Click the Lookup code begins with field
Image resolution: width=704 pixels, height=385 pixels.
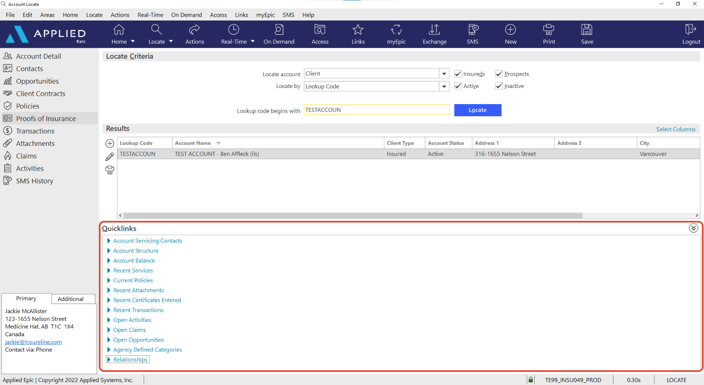(x=377, y=110)
